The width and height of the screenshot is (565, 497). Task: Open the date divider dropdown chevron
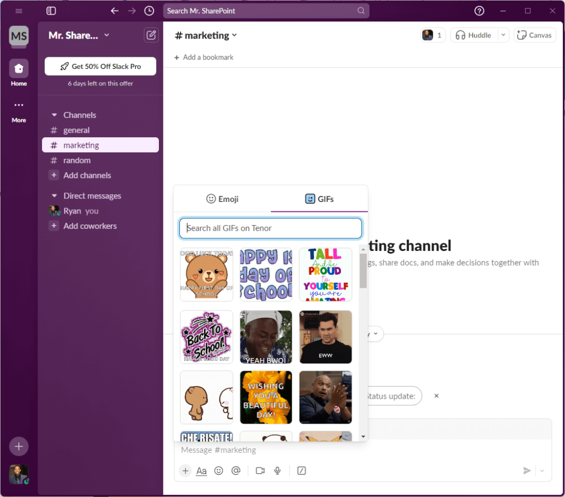point(376,334)
